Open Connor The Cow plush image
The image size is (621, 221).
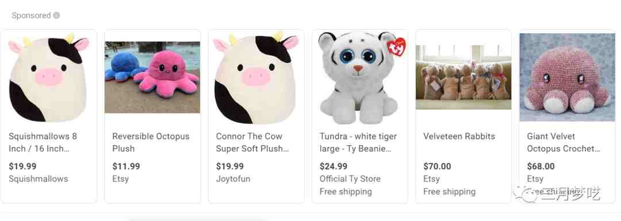pos(256,77)
